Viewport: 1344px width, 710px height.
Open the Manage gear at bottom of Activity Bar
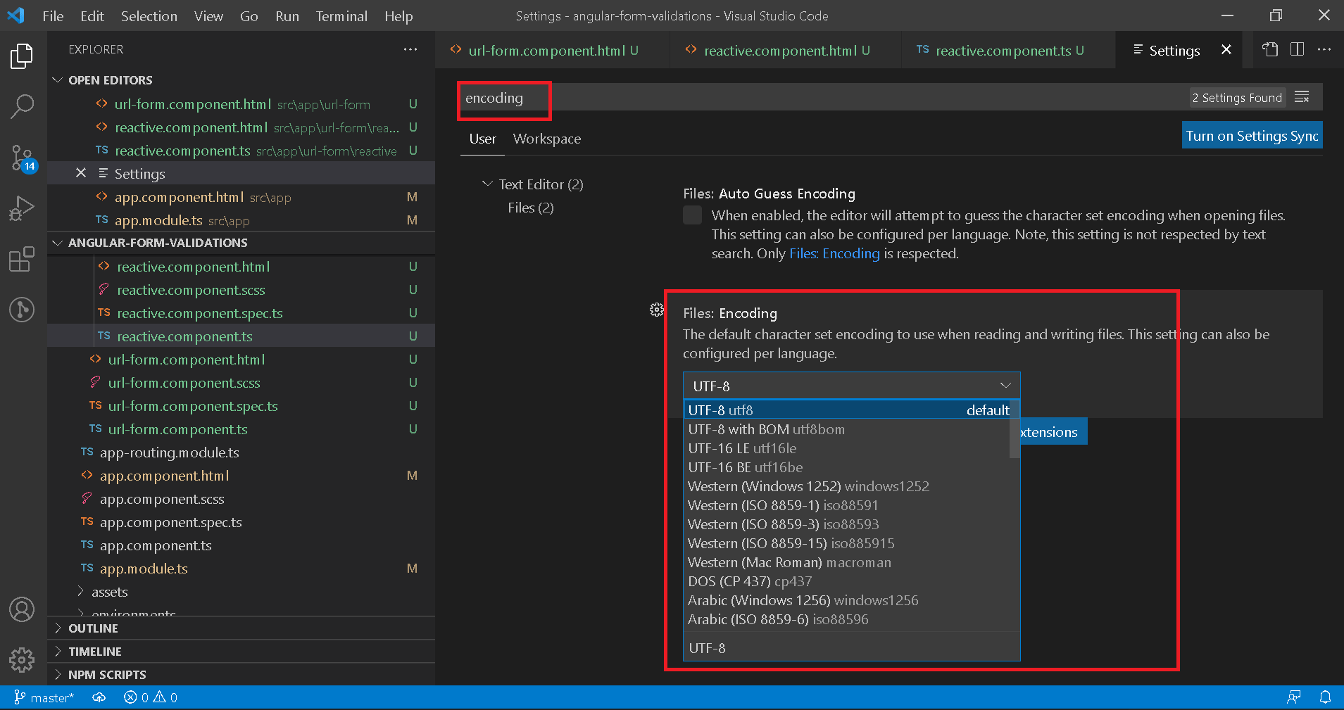coord(22,660)
